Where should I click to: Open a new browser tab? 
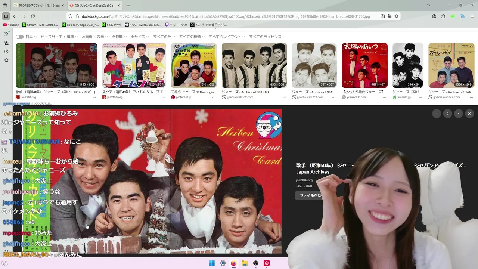pos(128,6)
